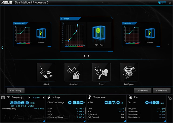The height and width of the screenshot is (123, 173).
Task: Click the top point on Extension fan 3 curve
Action: pos(26,28)
